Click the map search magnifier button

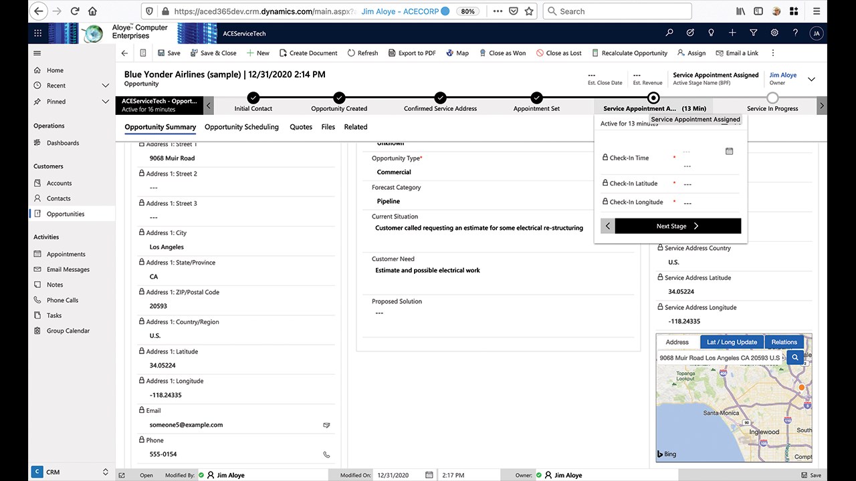(795, 358)
